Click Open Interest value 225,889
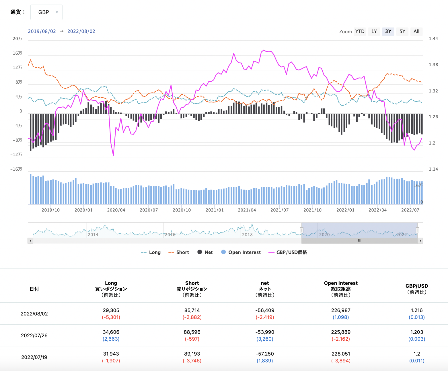 (x=341, y=332)
